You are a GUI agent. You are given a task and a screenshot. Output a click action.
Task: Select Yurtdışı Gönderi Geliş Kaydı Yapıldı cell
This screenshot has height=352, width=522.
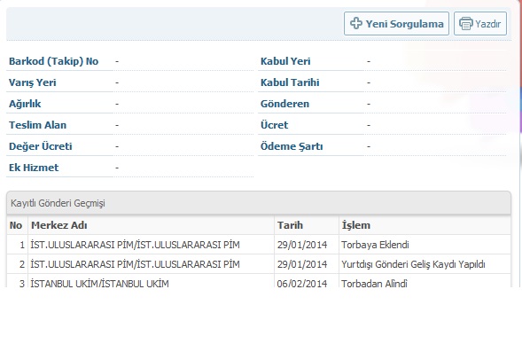pyautogui.click(x=425, y=264)
